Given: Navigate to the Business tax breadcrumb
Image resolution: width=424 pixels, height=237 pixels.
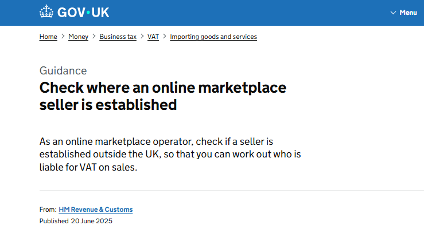Looking at the screenshot, I should tap(118, 37).
